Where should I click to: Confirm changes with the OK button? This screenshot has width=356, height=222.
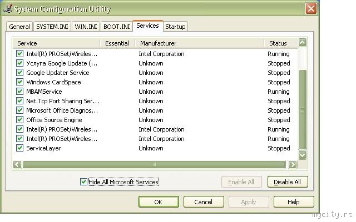click(x=159, y=202)
